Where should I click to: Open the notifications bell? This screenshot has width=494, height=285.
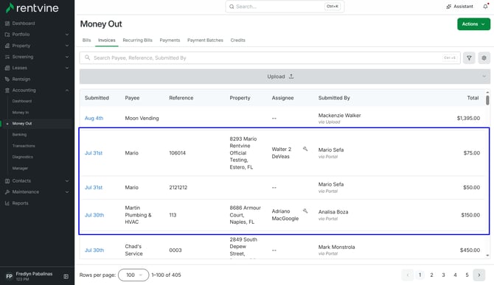coord(485,7)
